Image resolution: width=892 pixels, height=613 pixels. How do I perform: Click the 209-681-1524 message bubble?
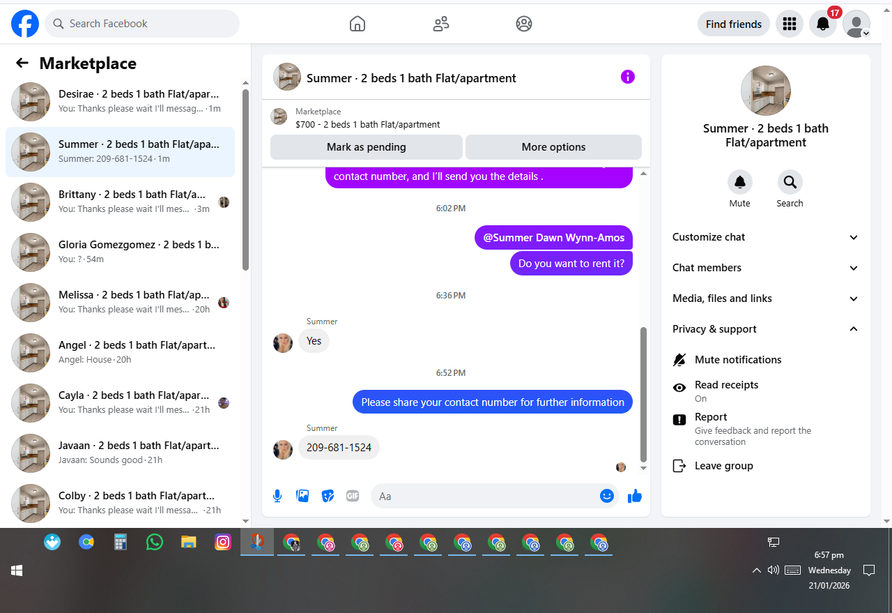click(x=339, y=448)
